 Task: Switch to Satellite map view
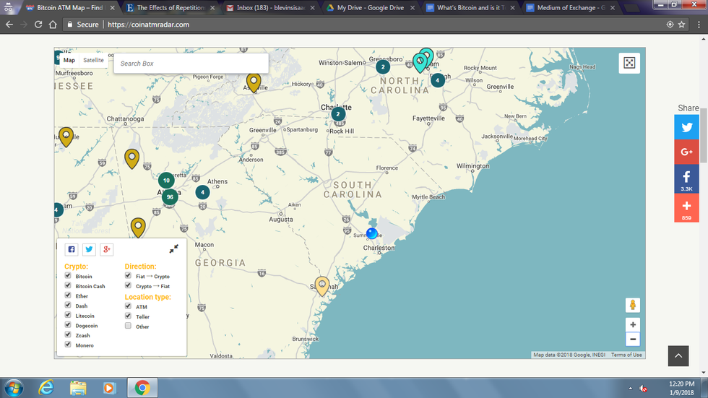tap(93, 61)
